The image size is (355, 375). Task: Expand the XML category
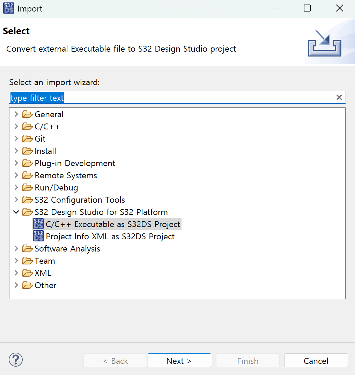16,273
